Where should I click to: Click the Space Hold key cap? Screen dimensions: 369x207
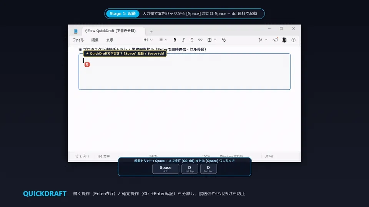[x=166, y=169]
